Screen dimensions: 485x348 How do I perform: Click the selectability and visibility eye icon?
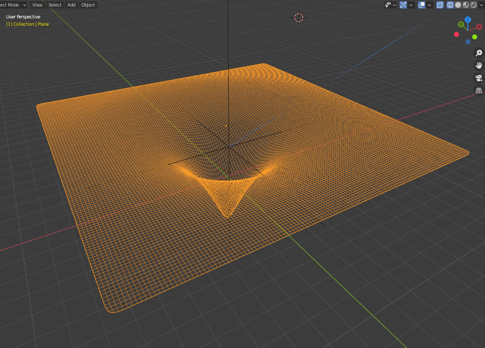(388, 4)
